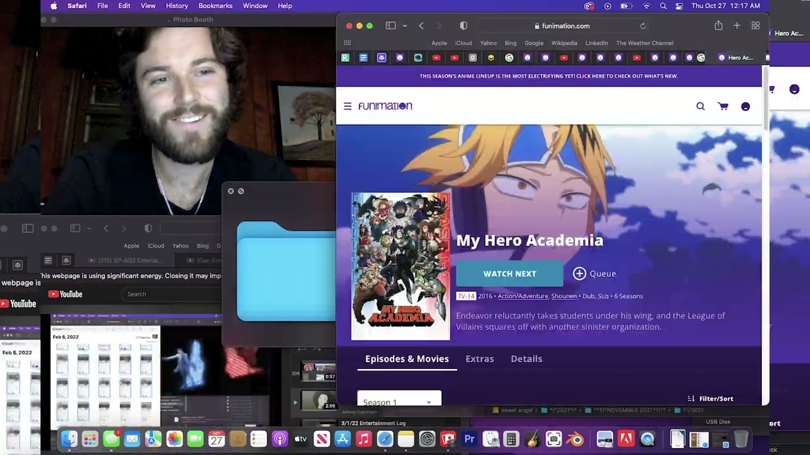Click the Wi-Fi icon in the menu bar
The height and width of the screenshot is (455, 810).
click(x=646, y=6)
